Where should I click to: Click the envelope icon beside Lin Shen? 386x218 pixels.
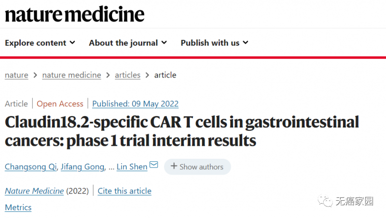pos(154,165)
